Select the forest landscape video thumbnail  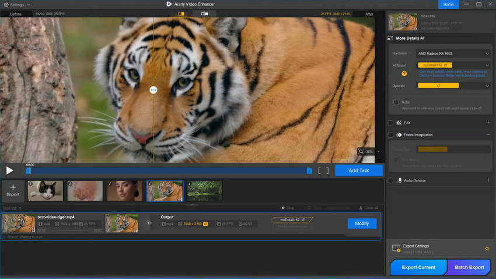205,191
